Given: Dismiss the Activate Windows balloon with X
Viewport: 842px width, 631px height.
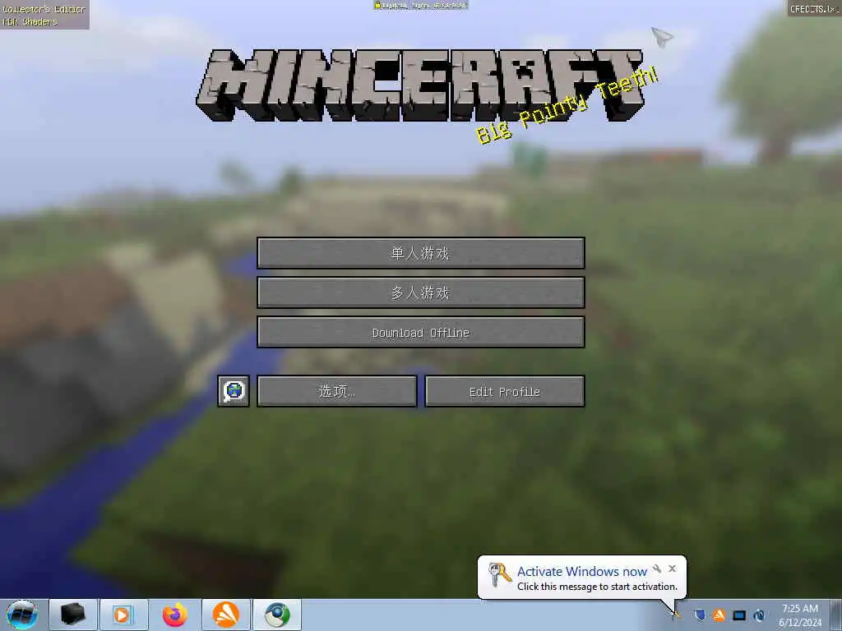Looking at the screenshot, I should pyautogui.click(x=673, y=569).
